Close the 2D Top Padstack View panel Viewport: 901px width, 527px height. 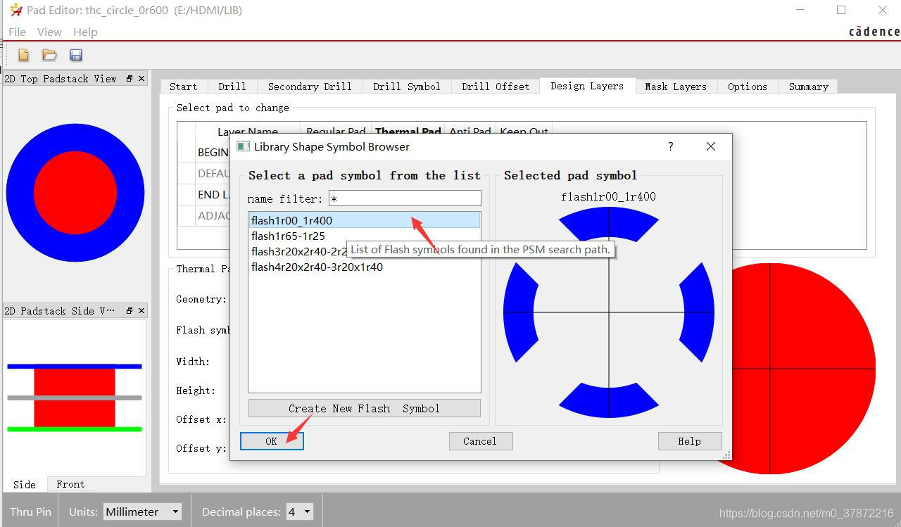141,79
